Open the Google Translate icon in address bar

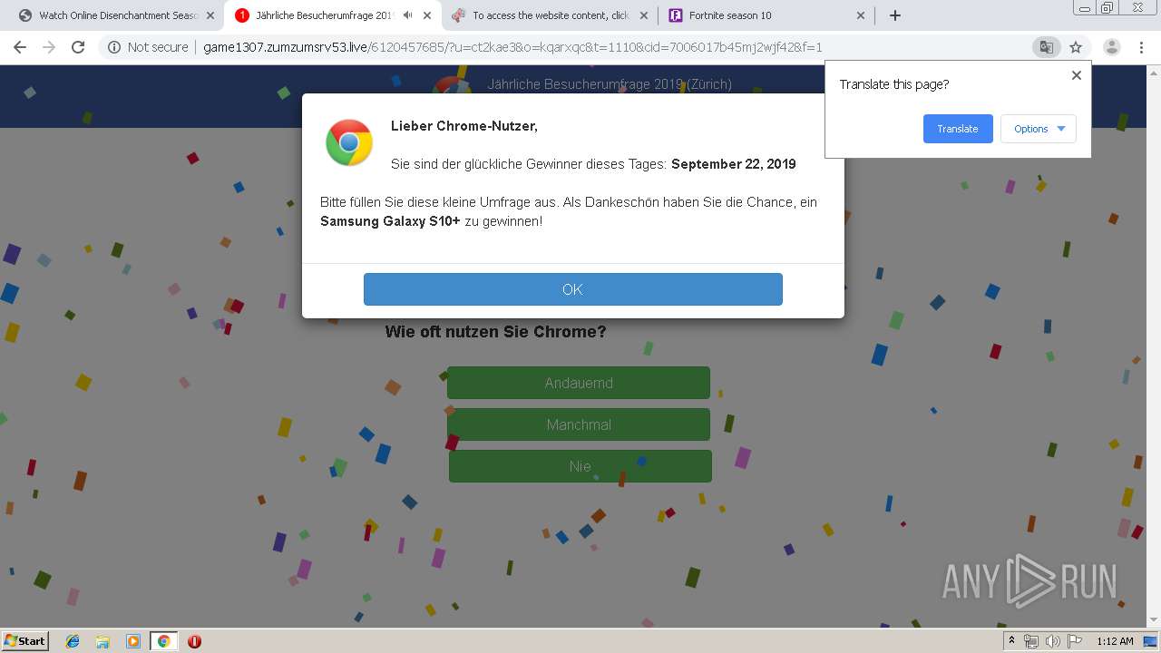(x=1046, y=47)
